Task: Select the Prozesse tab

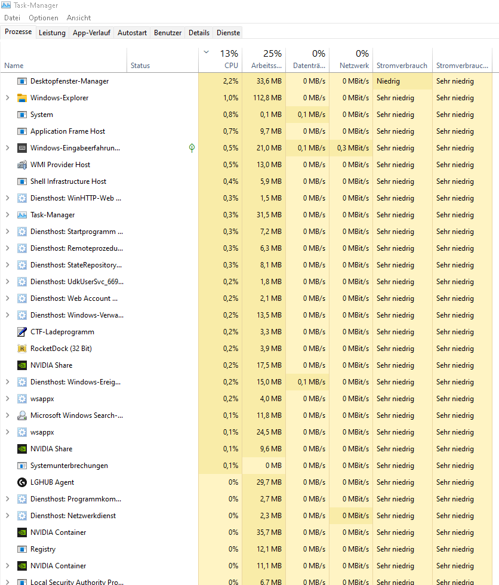Action: [19, 32]
